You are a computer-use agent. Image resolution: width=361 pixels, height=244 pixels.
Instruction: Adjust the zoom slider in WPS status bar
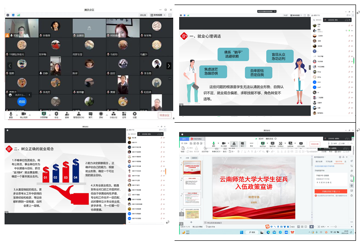click(x=335, y=226)
